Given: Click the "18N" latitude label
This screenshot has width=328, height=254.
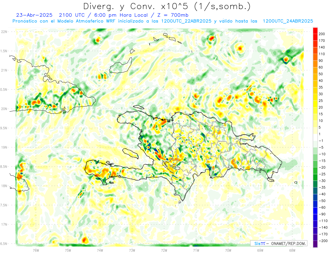Looking at the screenshot, I should tap(4, 186).
